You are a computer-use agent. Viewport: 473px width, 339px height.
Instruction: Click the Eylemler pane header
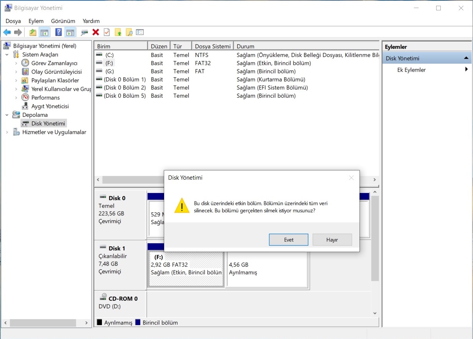tap(427, 47)
